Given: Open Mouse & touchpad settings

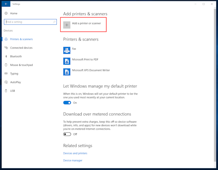Looking at the screenshot, I should click(21, 65).
